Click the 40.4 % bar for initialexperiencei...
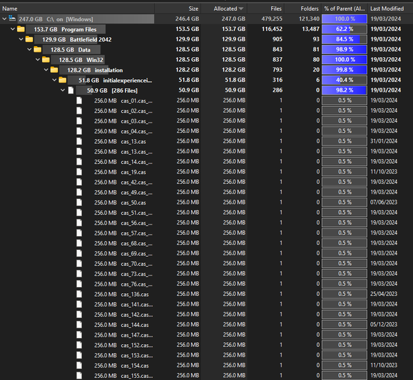The image size is (413, 380). click(x=345, y=80)
